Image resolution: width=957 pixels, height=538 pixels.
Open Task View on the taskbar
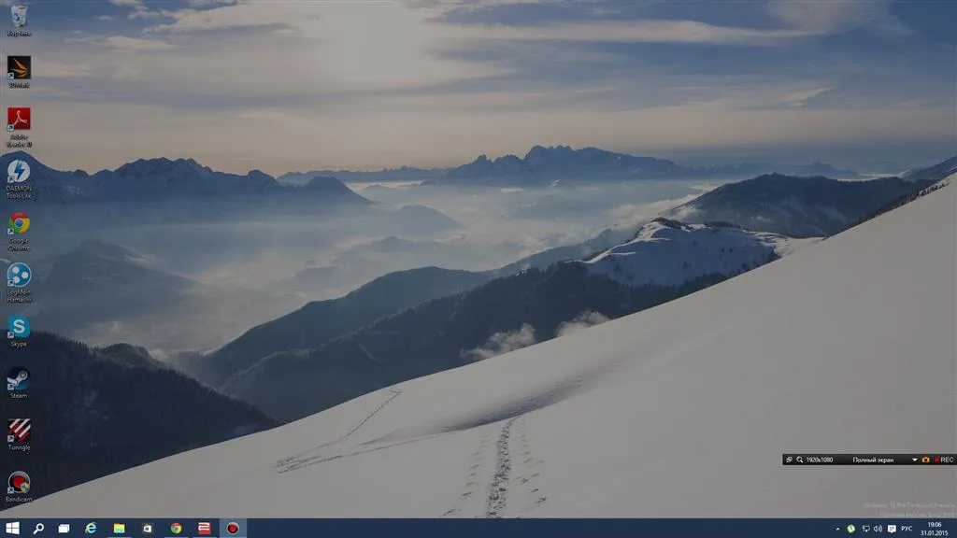[x=64, y=529]
